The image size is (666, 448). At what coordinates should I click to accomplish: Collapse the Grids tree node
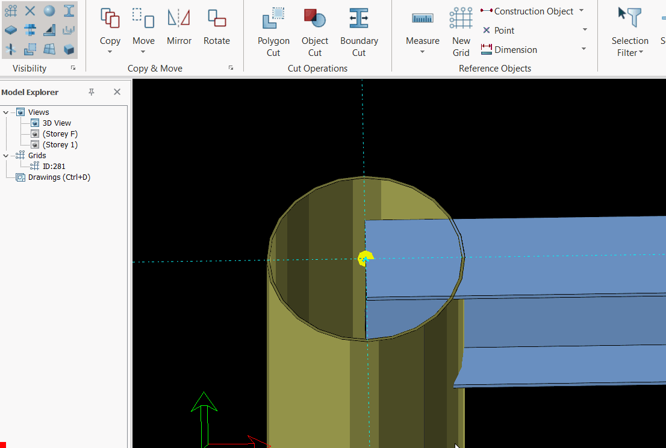[x=6, y=156]
